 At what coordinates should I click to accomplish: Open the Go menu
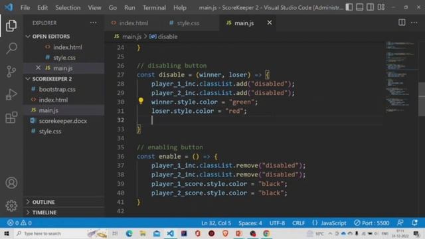(x=112, y=7)
